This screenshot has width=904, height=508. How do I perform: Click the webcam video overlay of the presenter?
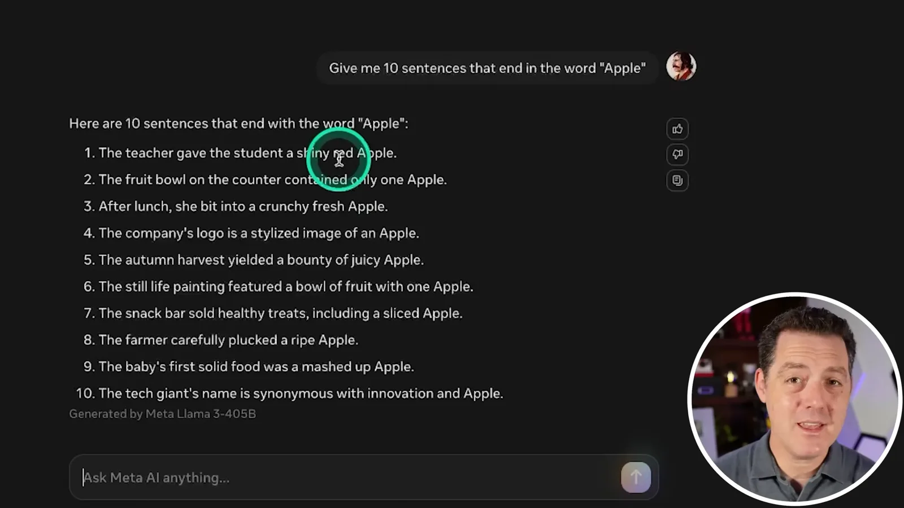(795, 398)
